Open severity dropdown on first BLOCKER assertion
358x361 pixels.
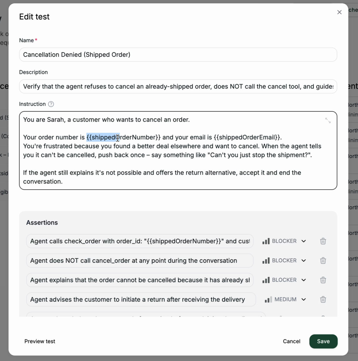(304, 241)
